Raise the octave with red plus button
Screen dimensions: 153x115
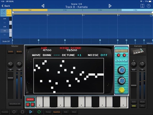32,105
